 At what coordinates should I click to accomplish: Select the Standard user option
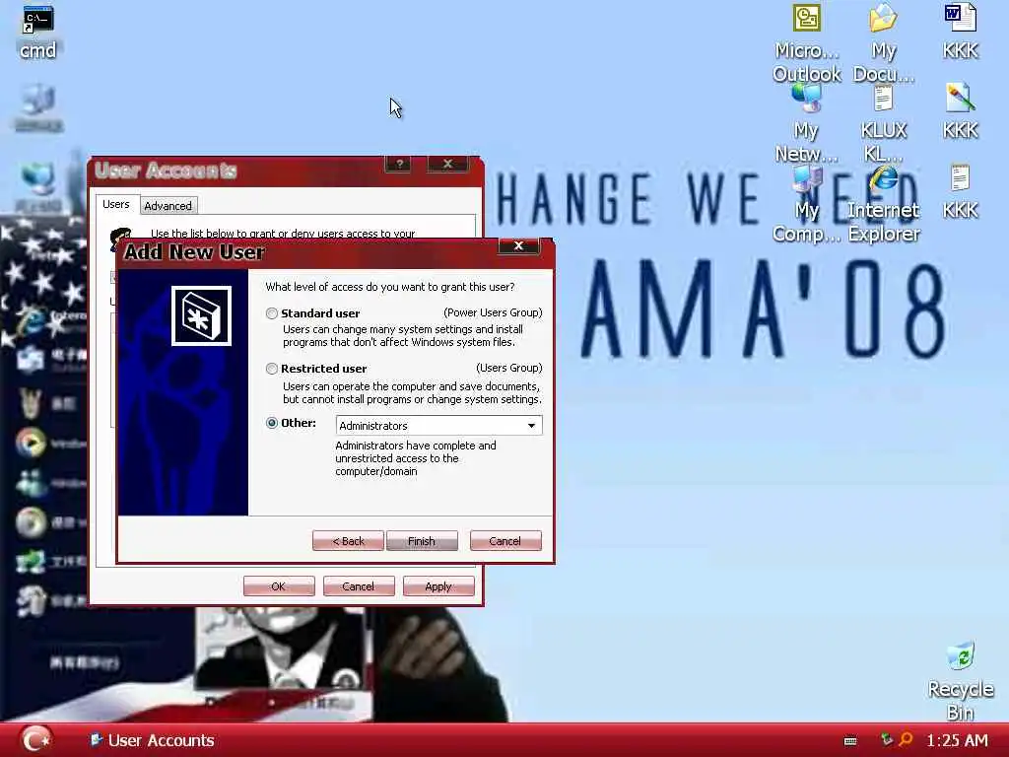(272, 313)
